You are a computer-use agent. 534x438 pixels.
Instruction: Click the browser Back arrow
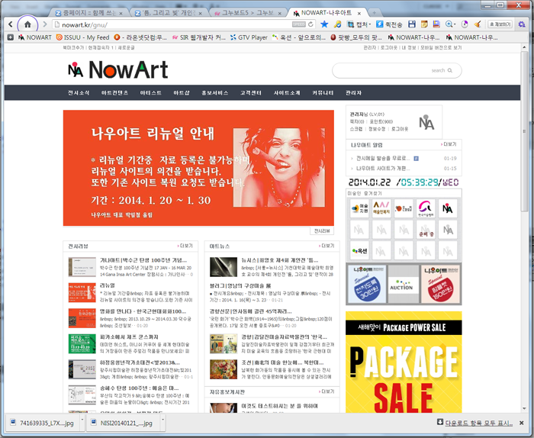pos(10,24)
